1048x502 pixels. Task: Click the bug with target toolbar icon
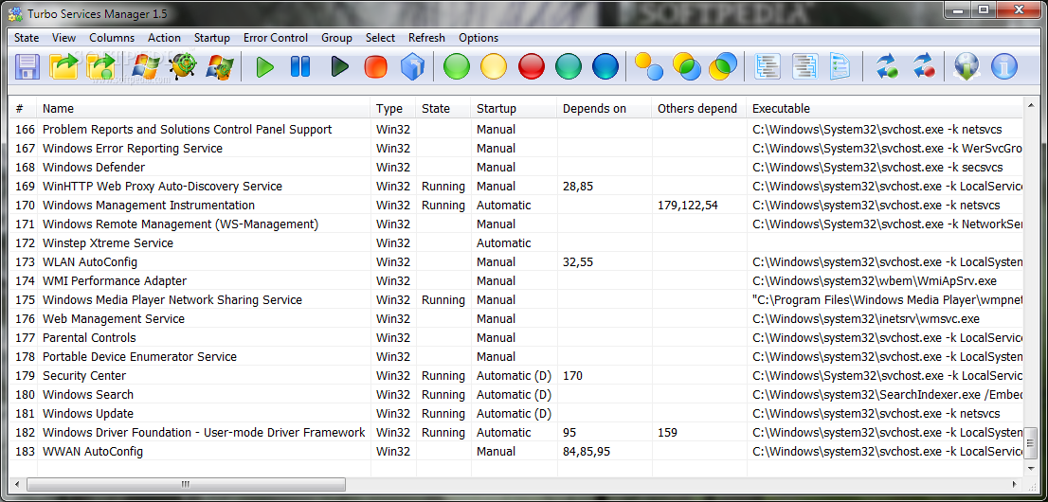[183, 66]
